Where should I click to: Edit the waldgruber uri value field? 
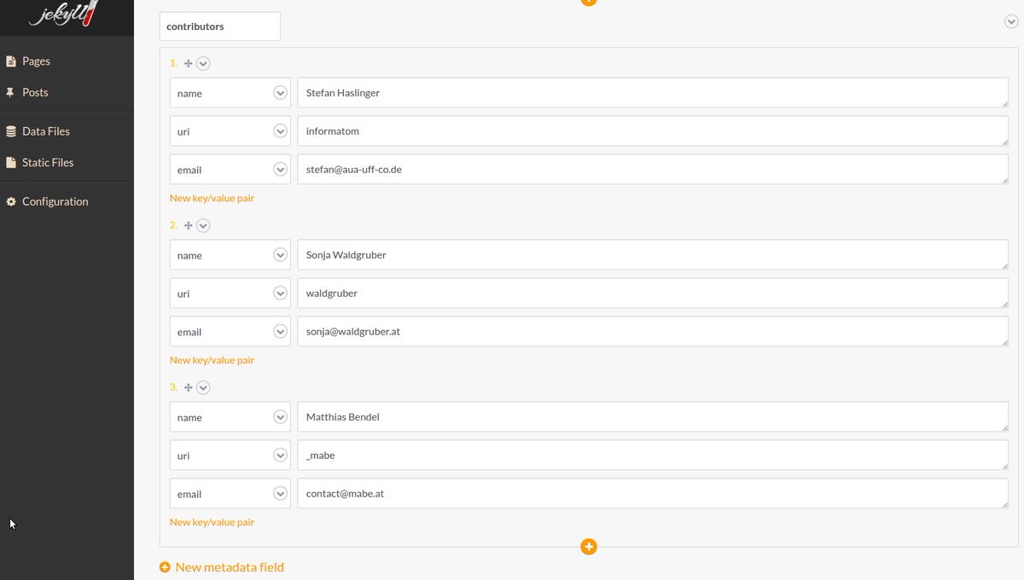[x=653, y=293]
